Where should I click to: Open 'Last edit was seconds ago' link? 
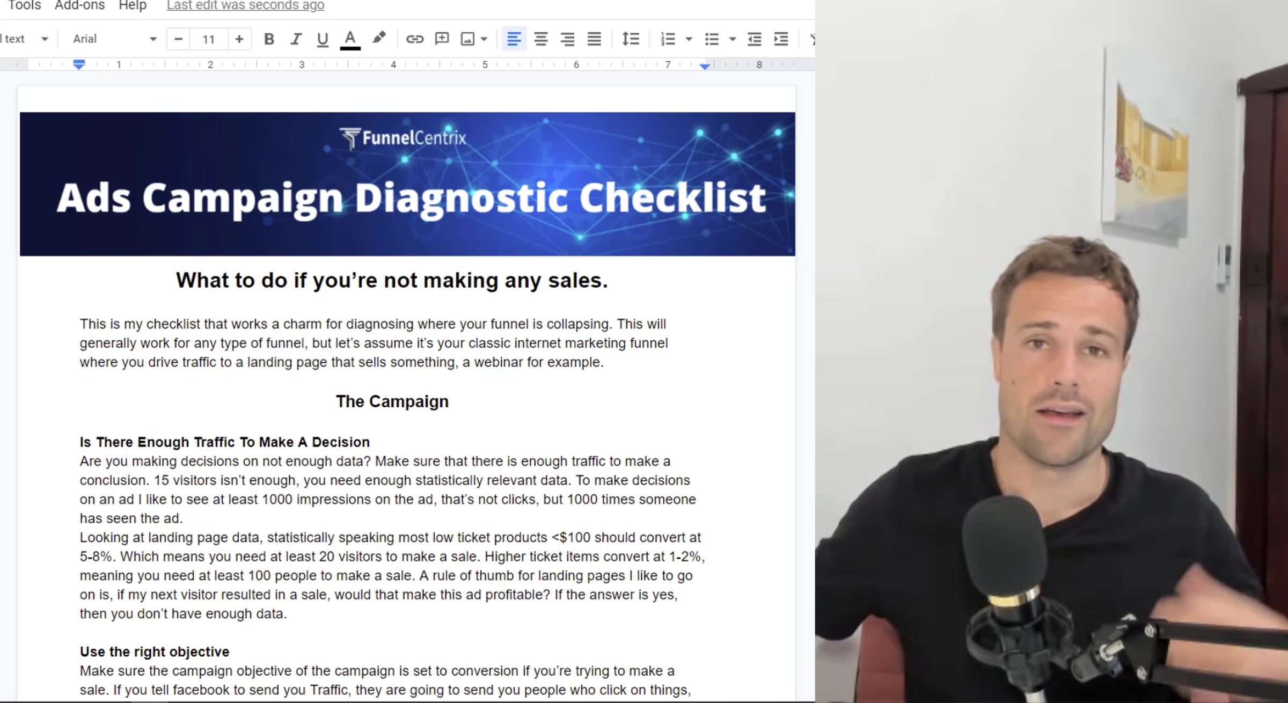(245, 5)
